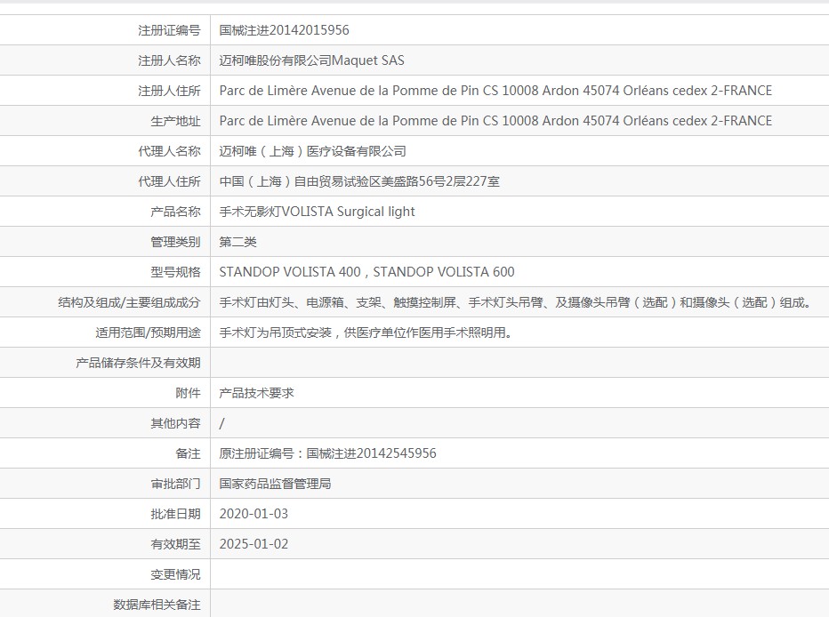
Task: Click the 管理类别 label
Action: [x=175, y=242]
